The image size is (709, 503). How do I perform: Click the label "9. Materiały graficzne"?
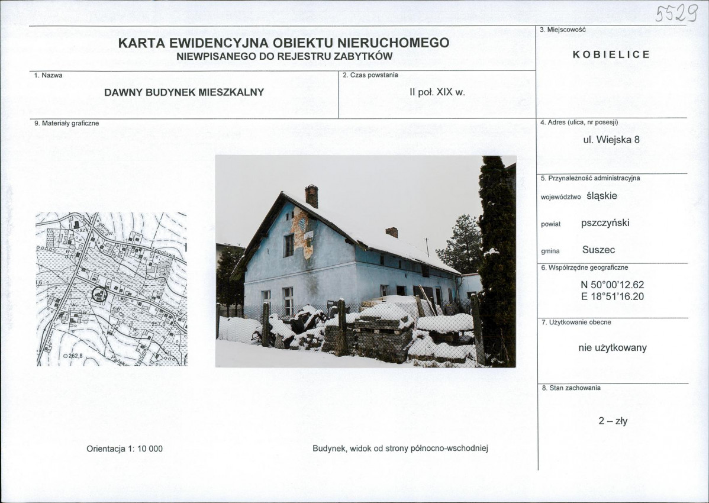[66, 123]
